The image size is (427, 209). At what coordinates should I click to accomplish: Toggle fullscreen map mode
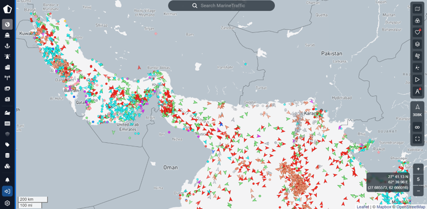(417, 139)
